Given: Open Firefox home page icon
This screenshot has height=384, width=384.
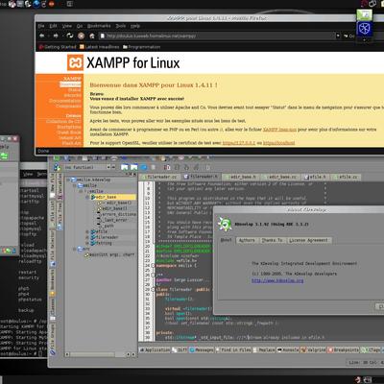Looking at the screenshot, I should click(92, 36).
